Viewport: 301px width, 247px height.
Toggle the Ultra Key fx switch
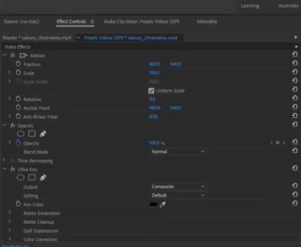(13, 169)
